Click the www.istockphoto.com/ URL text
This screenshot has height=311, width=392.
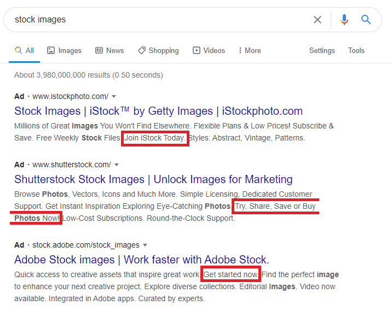point(71,96)
